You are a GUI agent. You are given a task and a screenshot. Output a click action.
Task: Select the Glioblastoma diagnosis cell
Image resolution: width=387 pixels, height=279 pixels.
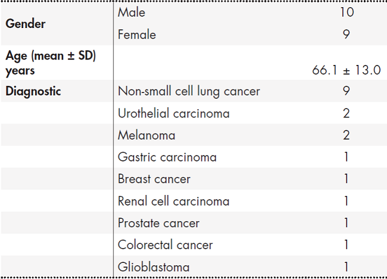click(x=154, y=266)
